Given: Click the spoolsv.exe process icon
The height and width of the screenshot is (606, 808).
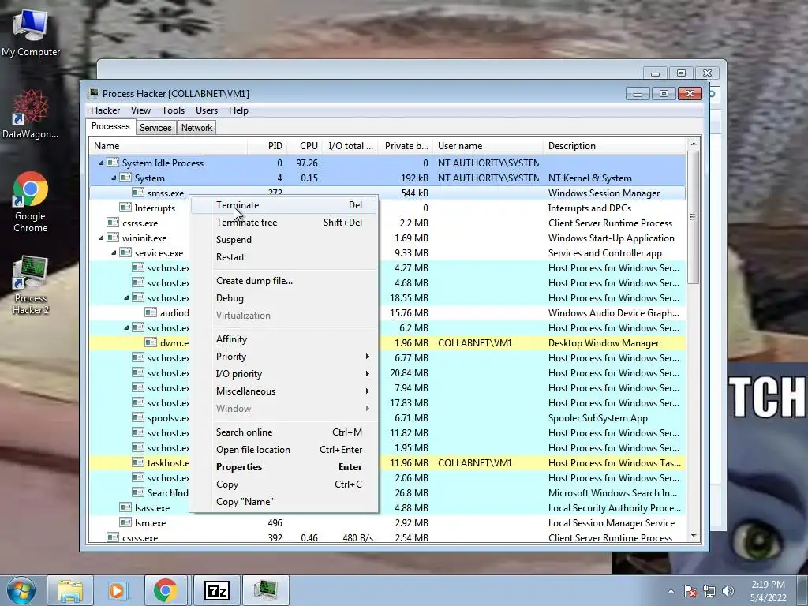Looking at the screenshot, I should (137, 418).
